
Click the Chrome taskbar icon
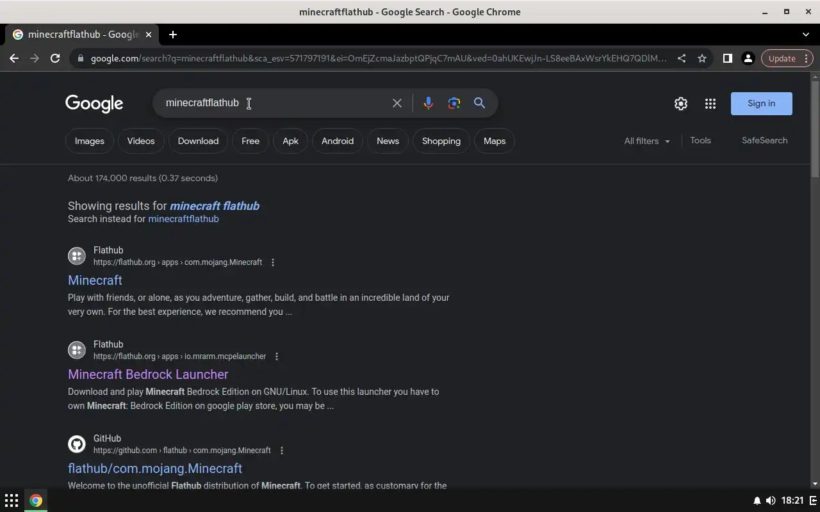(36, 500)
